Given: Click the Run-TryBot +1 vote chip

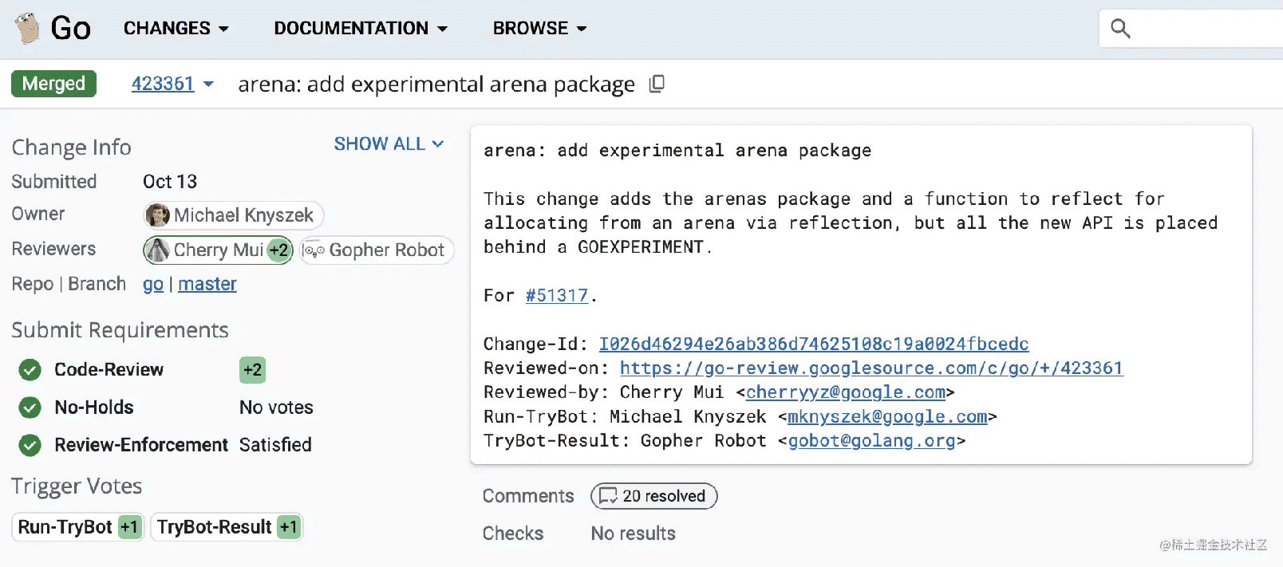Looking at the screenshot, I should pyautogui.click(x=78, y=527).
